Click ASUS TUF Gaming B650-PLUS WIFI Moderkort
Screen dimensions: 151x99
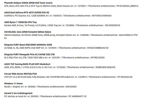tap(27, 64)
